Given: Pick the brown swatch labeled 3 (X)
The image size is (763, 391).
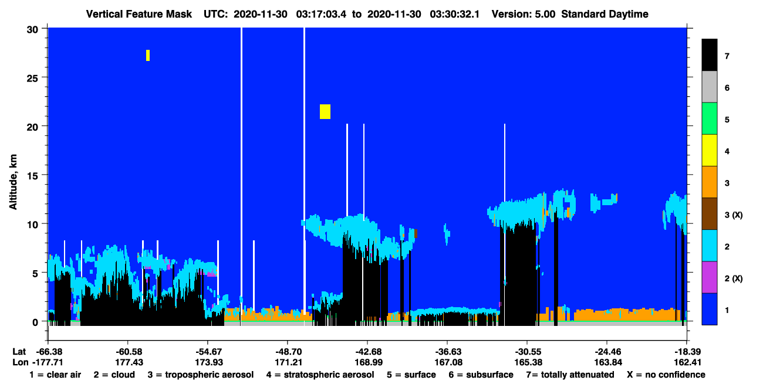Looking at the screenshot, I should click(710, 214).
